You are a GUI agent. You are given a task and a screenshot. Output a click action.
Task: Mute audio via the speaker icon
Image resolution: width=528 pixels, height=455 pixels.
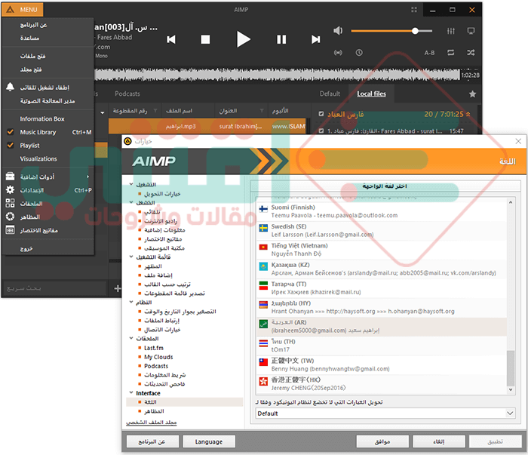click(338, 31)
